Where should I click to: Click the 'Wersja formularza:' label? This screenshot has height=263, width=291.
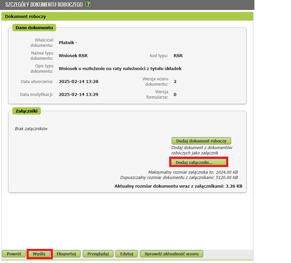point(157,95)
